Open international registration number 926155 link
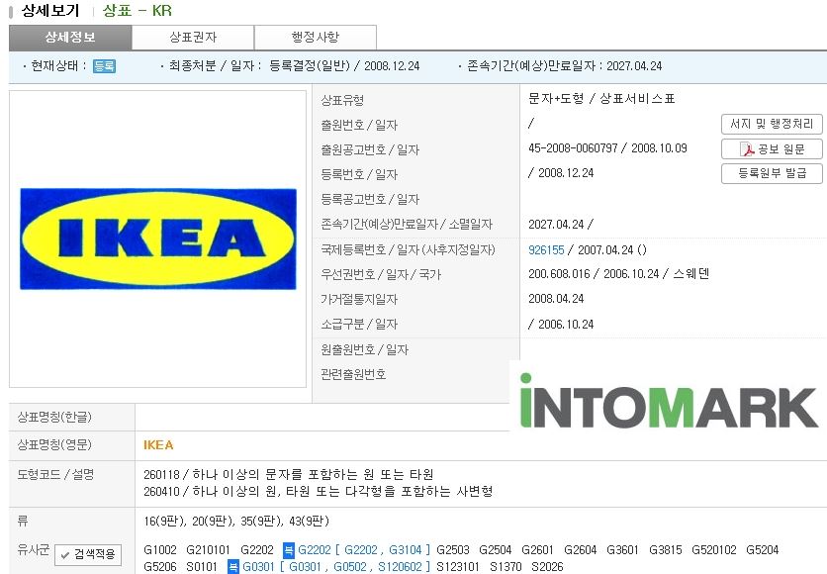This screenshot has height=574, width=827. pyautogui.click(x=546, y=250)
